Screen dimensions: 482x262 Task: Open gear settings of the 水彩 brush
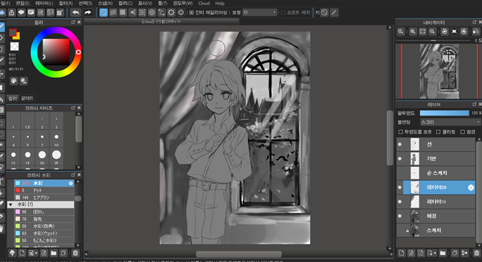coord(71,183)
